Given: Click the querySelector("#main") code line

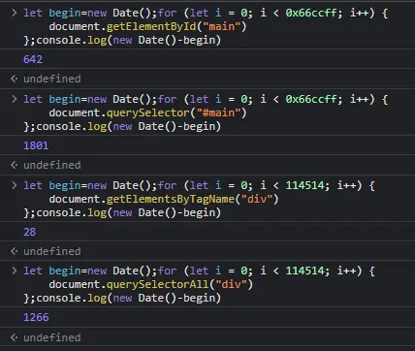Looking at the screenshot, I should pos(147,112).
